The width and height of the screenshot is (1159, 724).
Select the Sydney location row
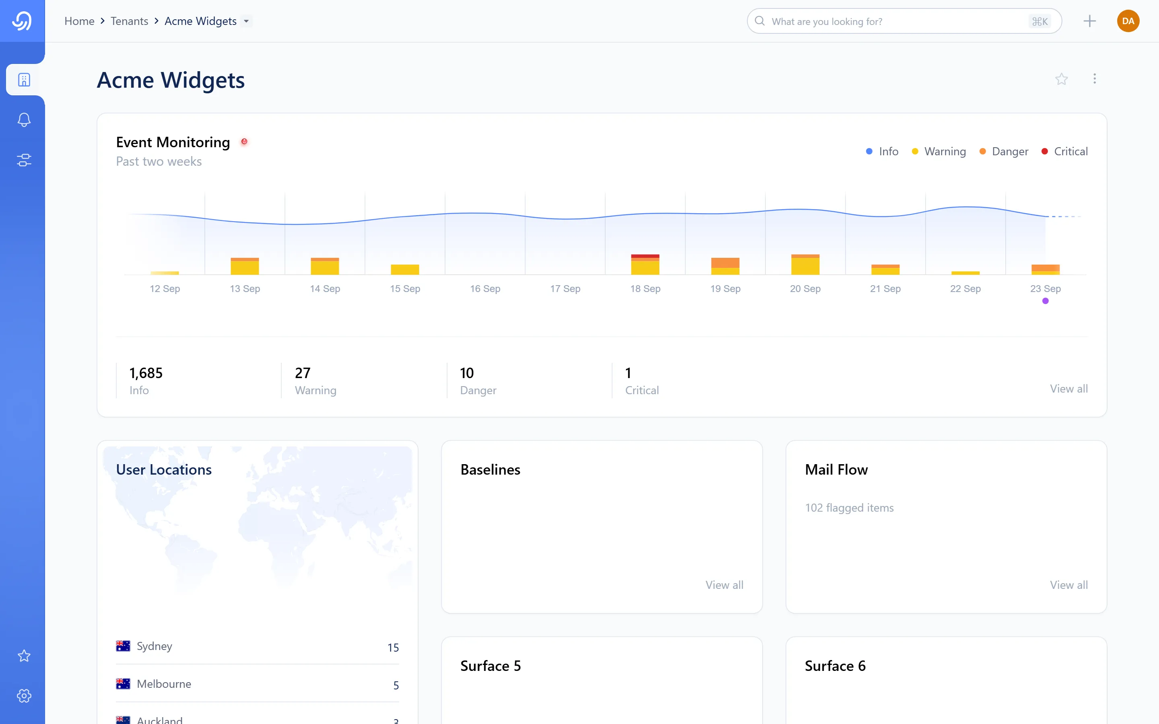257,646
